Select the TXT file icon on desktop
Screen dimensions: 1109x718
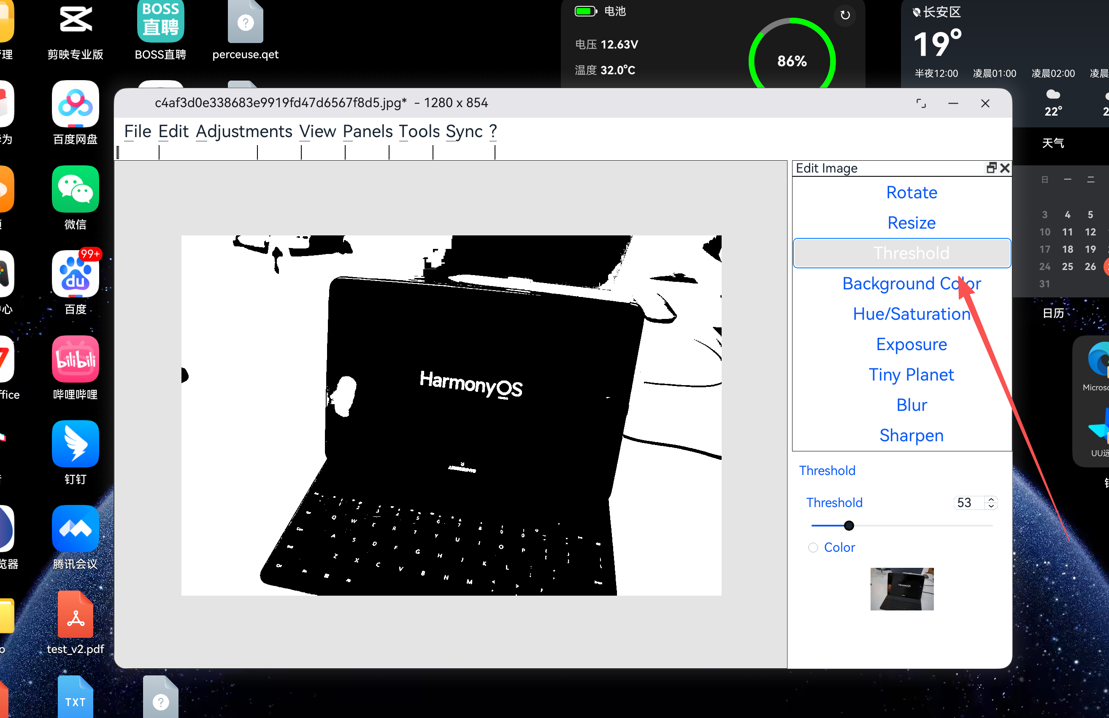[x=76, y=697]
